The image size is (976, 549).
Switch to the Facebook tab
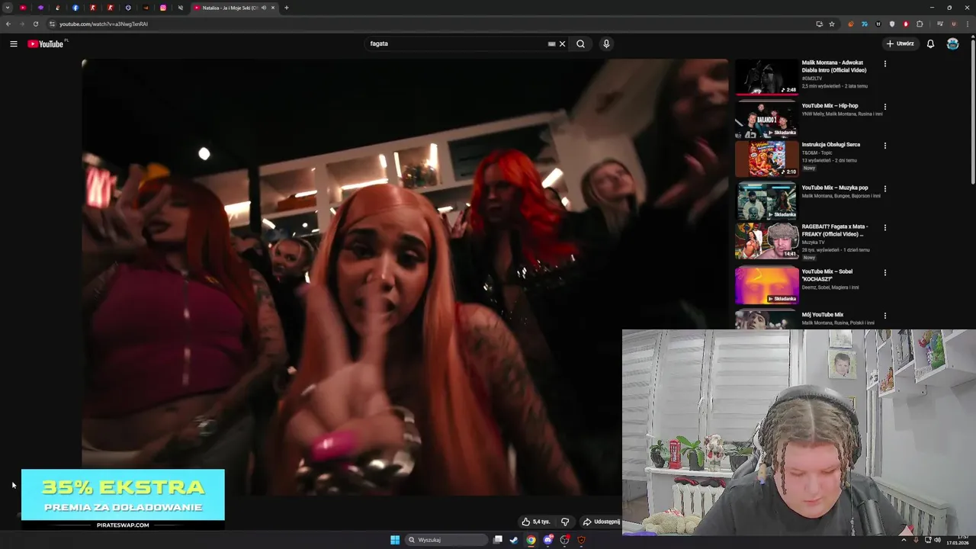[x=75, y=8]
